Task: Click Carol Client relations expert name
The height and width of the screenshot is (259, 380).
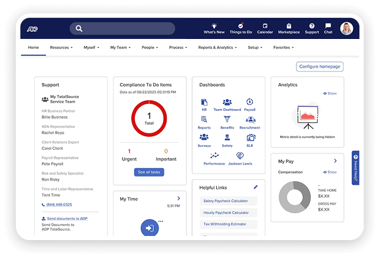Action: [52, 148]
